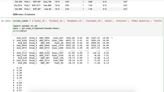Click sales value 22.61 in output
Viewport: 164px width, 92px height.
pyautogui.click(x=71, y=55)
